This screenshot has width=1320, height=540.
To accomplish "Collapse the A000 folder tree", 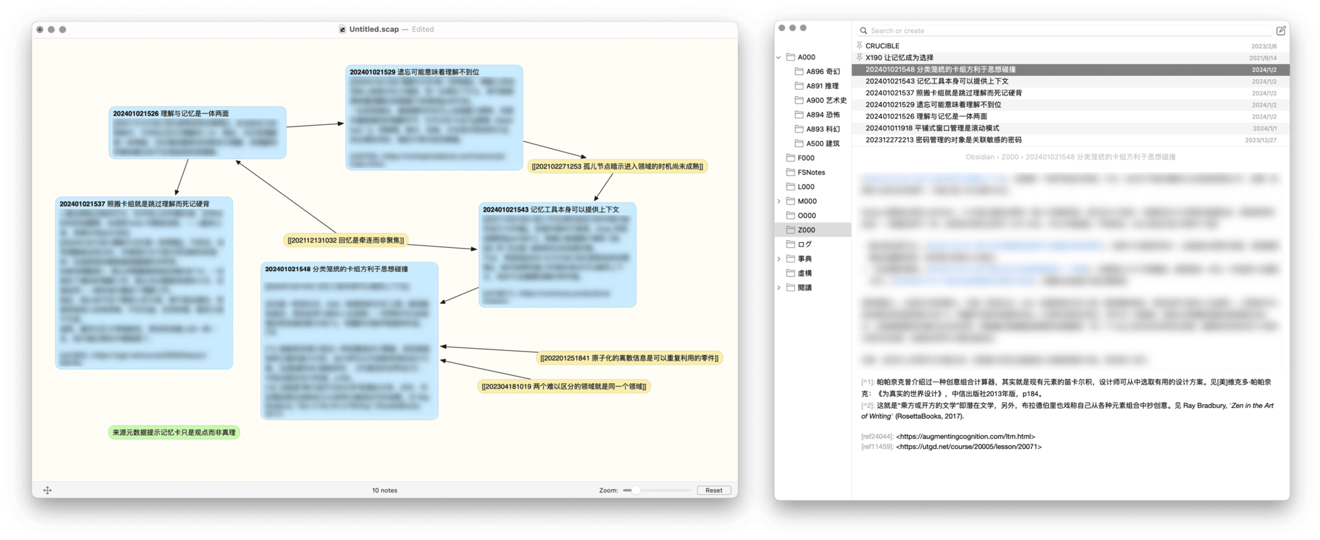I will (x=779, y=57).
